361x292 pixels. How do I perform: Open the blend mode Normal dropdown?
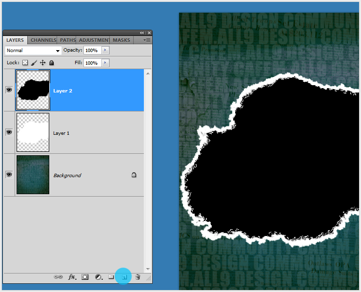click(33, 51)
